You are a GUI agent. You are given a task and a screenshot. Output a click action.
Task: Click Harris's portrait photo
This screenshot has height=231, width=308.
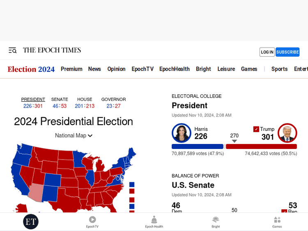point(182,133)
